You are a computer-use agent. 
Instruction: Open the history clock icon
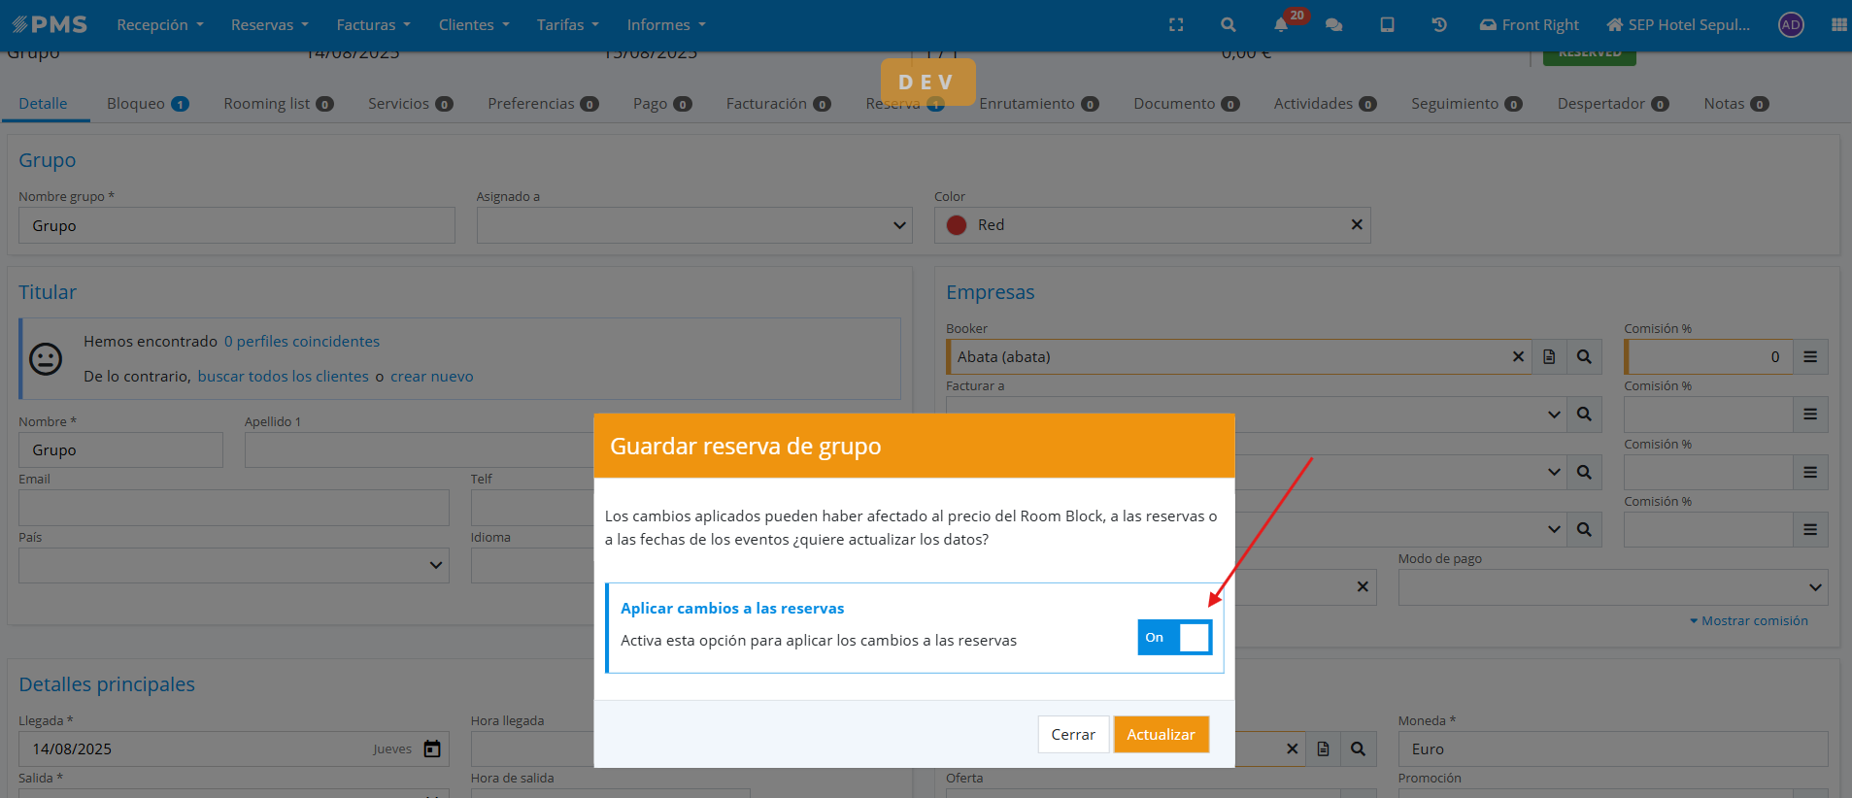1439,25
